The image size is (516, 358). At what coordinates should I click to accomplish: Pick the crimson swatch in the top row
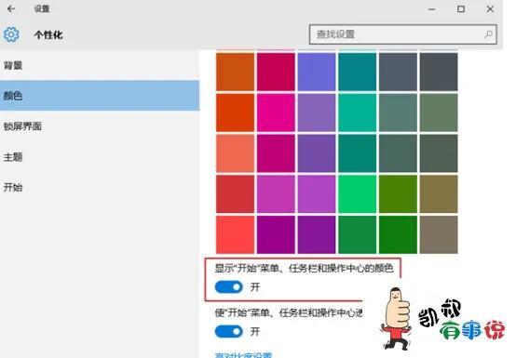tap(276, 72)
